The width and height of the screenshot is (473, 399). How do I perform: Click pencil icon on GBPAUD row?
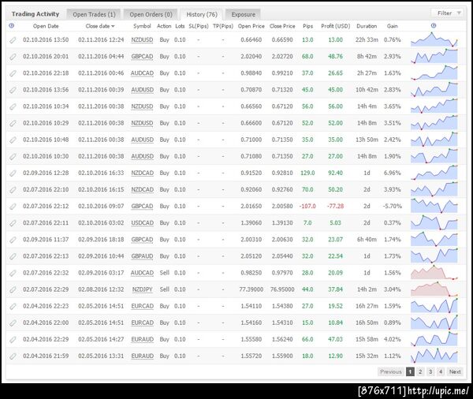[x=13, y=256]
